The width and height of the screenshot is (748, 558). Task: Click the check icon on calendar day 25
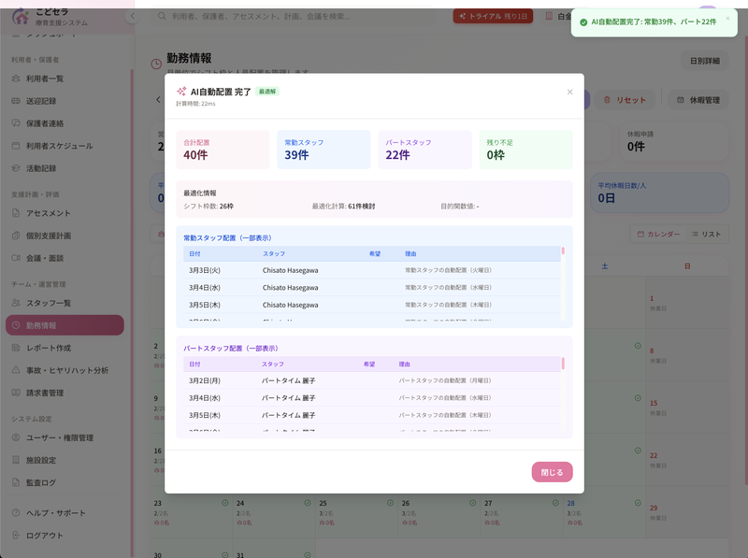pyautogui.click(x=390, y=503)
